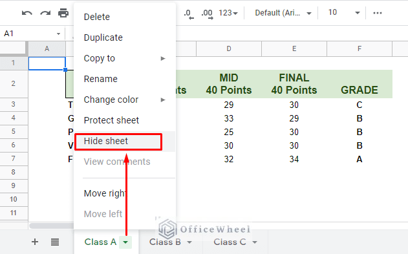
Task: Open the Default (Arial) font dropdown
Action: tap(283, 13)
